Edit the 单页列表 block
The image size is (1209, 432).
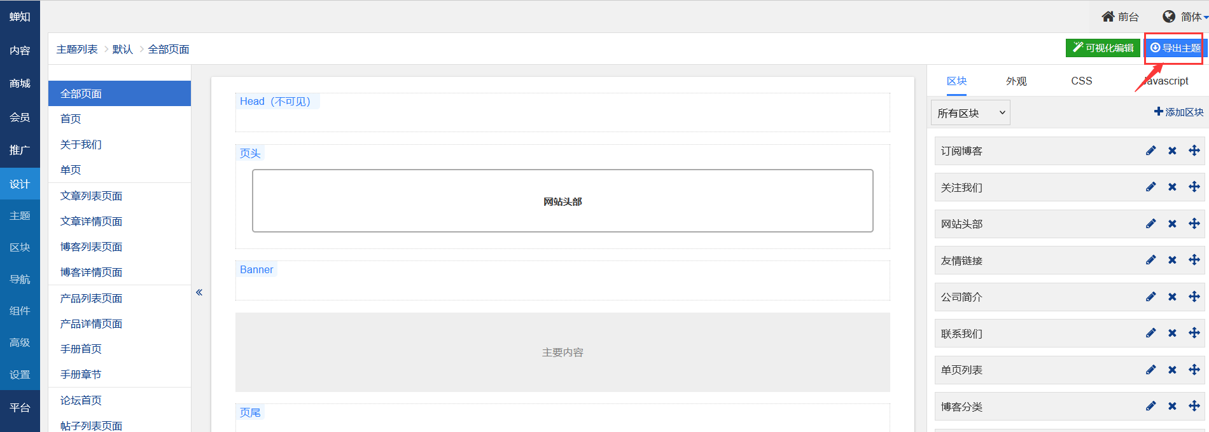[1150, 370]
